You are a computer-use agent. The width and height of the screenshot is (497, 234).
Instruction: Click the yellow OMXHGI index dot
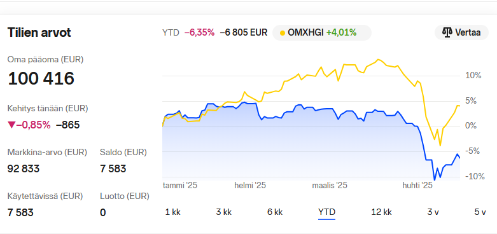(283, 33)
